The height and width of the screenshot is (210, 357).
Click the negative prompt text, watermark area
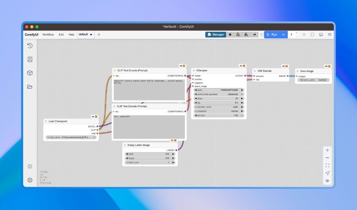[x=149, y=127]
